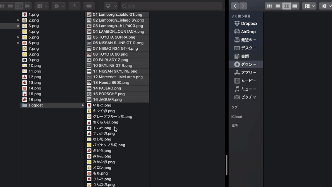This screenshot has height=187, width=332.
Task: Click the Forward button in right window
Action: (243, 6)
